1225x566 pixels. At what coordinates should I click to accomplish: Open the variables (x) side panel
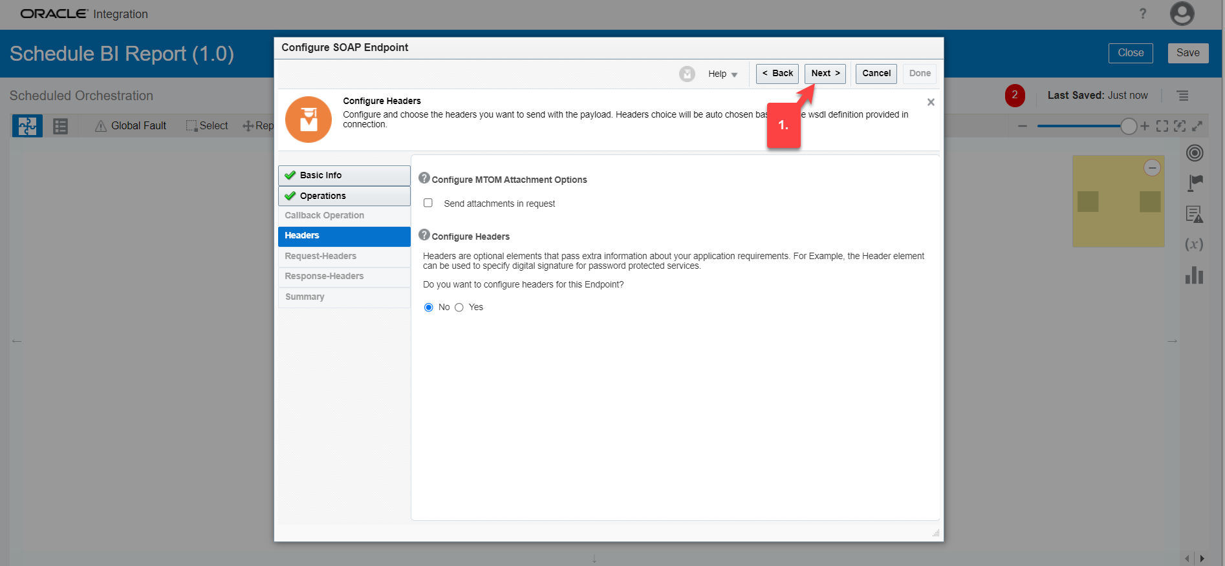click(x=1194, y=244)
